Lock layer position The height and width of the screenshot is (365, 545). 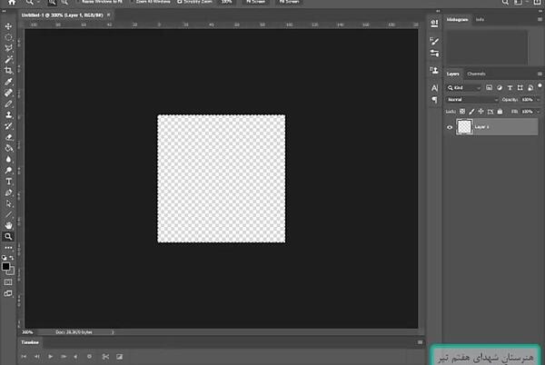pyautogui.click(x=481, y=112)
